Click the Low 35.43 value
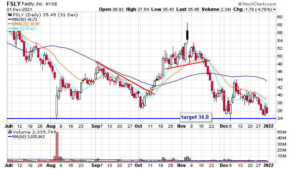293x169 pixels. (x=162, y=9)
